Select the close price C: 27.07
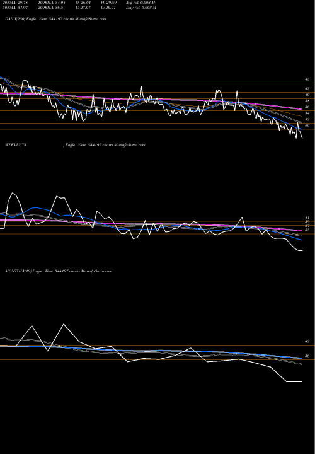The height and width of the screenshot is (454, 315). [x=82, y=8]
